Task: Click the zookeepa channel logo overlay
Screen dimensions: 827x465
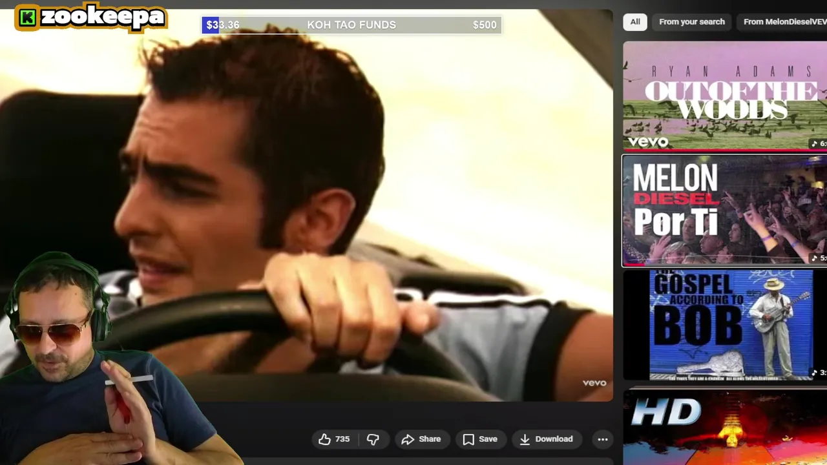Action: pyautogui.click(x=91, y=17)
